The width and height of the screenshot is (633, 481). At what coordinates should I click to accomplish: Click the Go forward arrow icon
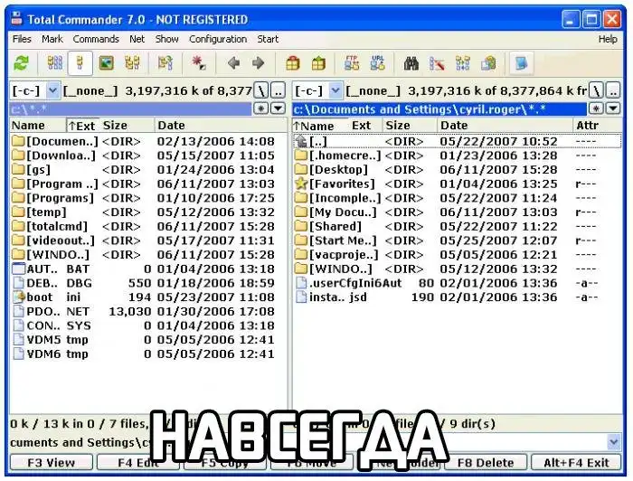click(258, 63)
